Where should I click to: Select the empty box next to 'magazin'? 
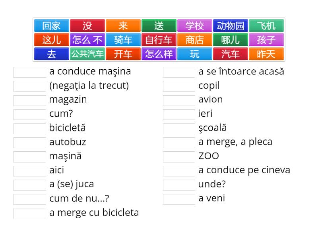coord(30,100)
